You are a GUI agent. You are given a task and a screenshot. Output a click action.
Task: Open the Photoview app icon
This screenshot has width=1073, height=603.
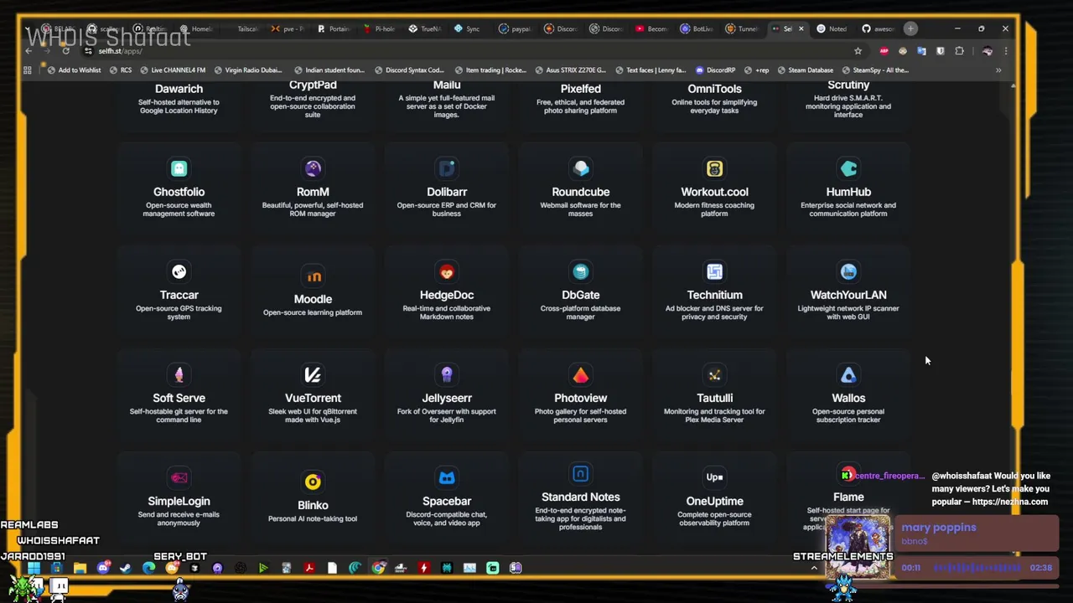(581, 374)
